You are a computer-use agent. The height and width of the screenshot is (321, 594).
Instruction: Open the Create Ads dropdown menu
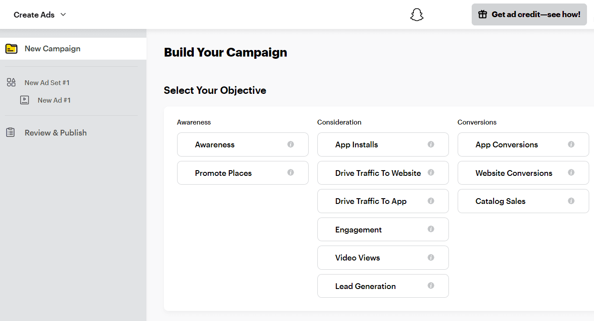pos(40,15)
